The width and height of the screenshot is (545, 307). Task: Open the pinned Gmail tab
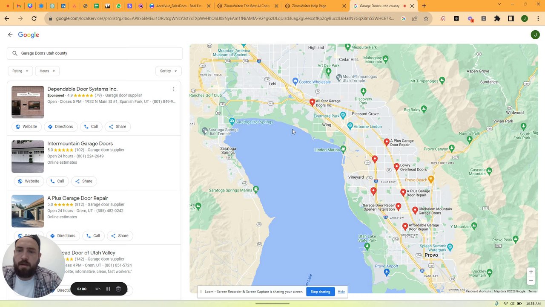(19, 6)
